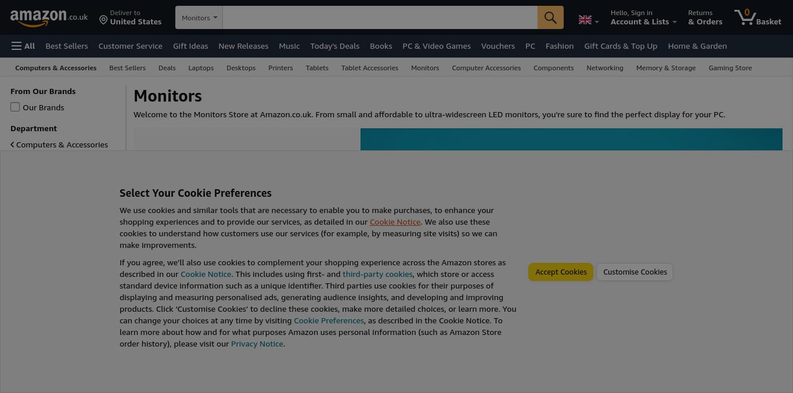
Task: Click the Monitors page heading
Action: [168, 96]
